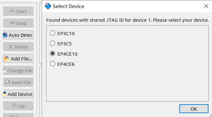Click the EP4CE10 radio button

pyautogui.click(x=53, y=53)
